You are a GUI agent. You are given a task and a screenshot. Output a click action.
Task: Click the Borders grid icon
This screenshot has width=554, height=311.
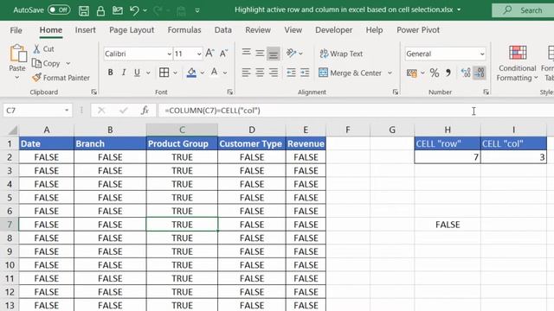click(x=164, y=73)
